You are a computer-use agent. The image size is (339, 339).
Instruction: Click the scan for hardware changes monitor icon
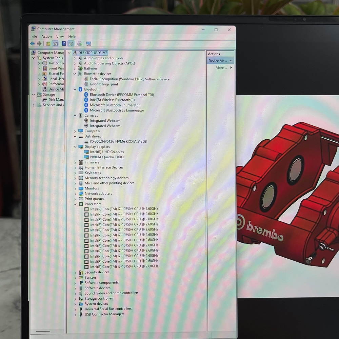click(88, 44)
